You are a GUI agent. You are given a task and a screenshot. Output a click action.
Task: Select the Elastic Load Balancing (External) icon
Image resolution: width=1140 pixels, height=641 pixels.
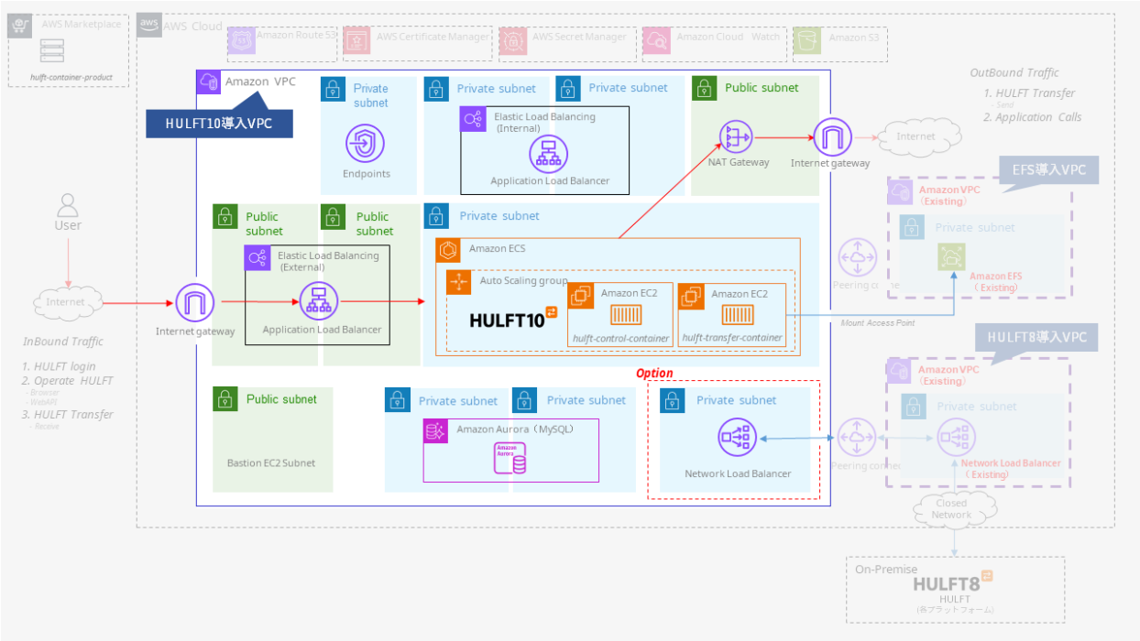click(258, 257)
